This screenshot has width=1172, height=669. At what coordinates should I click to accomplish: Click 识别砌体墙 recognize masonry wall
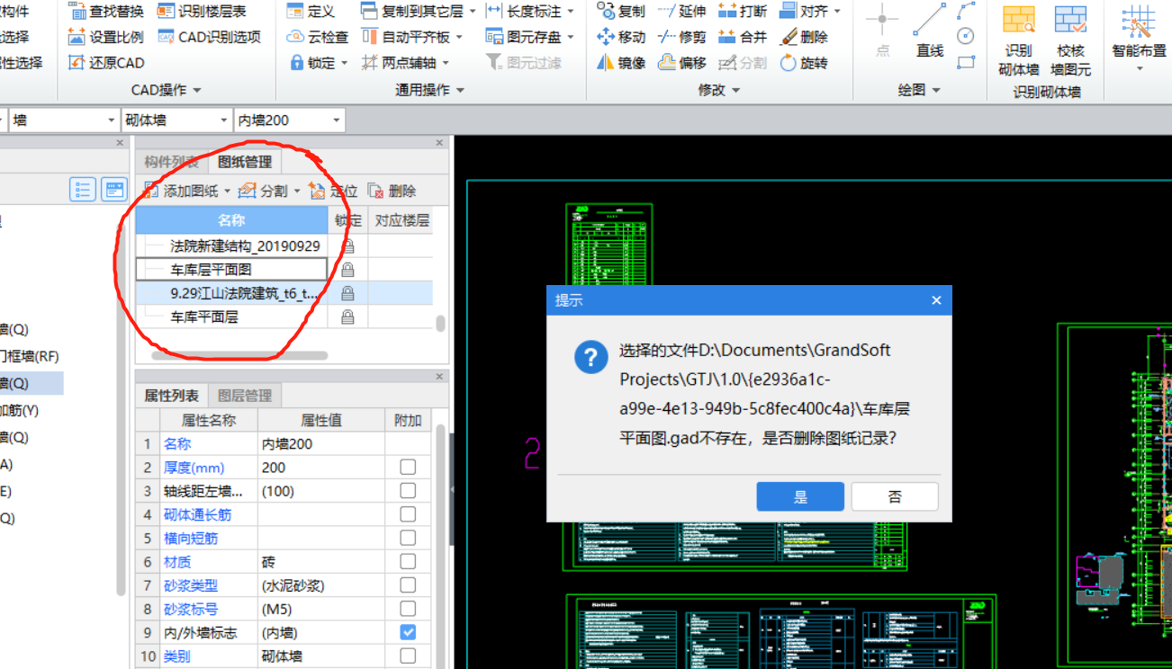[x=1019, y=41]
